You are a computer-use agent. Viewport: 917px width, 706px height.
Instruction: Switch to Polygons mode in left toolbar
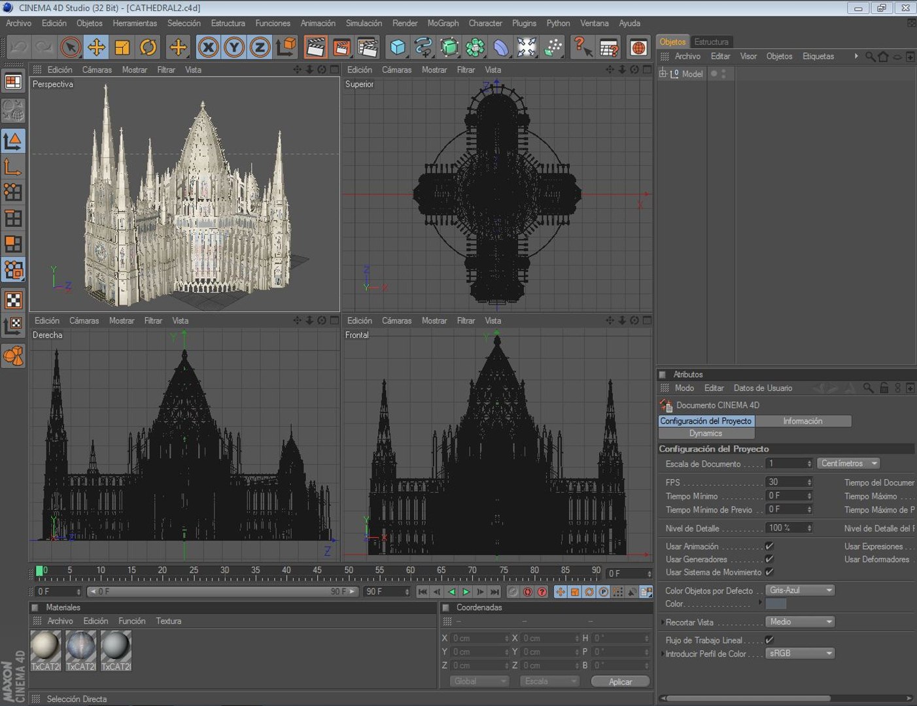click(13, 244)
